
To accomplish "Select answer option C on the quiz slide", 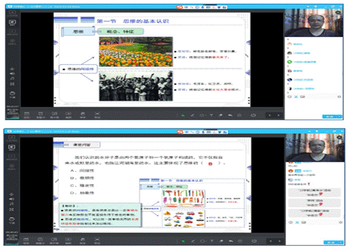I will tap(82, 186).
